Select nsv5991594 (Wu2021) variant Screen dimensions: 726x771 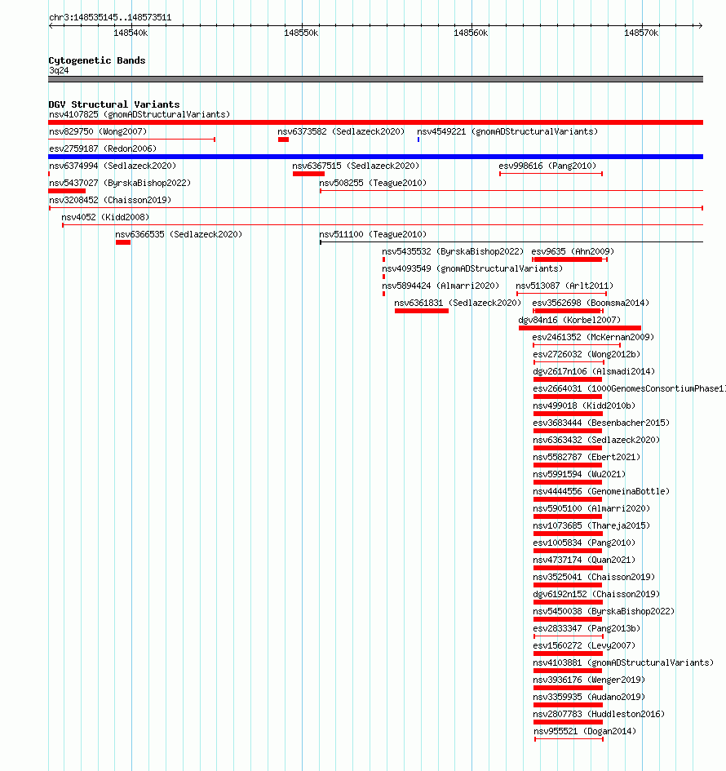[579, 475]
